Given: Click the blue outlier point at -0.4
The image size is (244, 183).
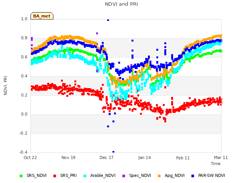Looking at the screenshot, I should tap(114, 152).
